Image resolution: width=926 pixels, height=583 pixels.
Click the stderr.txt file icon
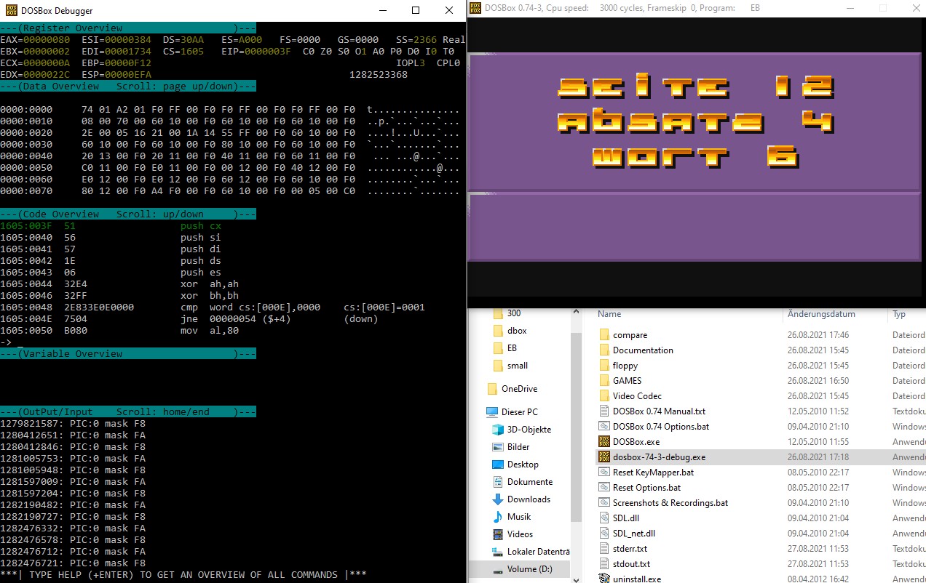click(x=604, y=549)
